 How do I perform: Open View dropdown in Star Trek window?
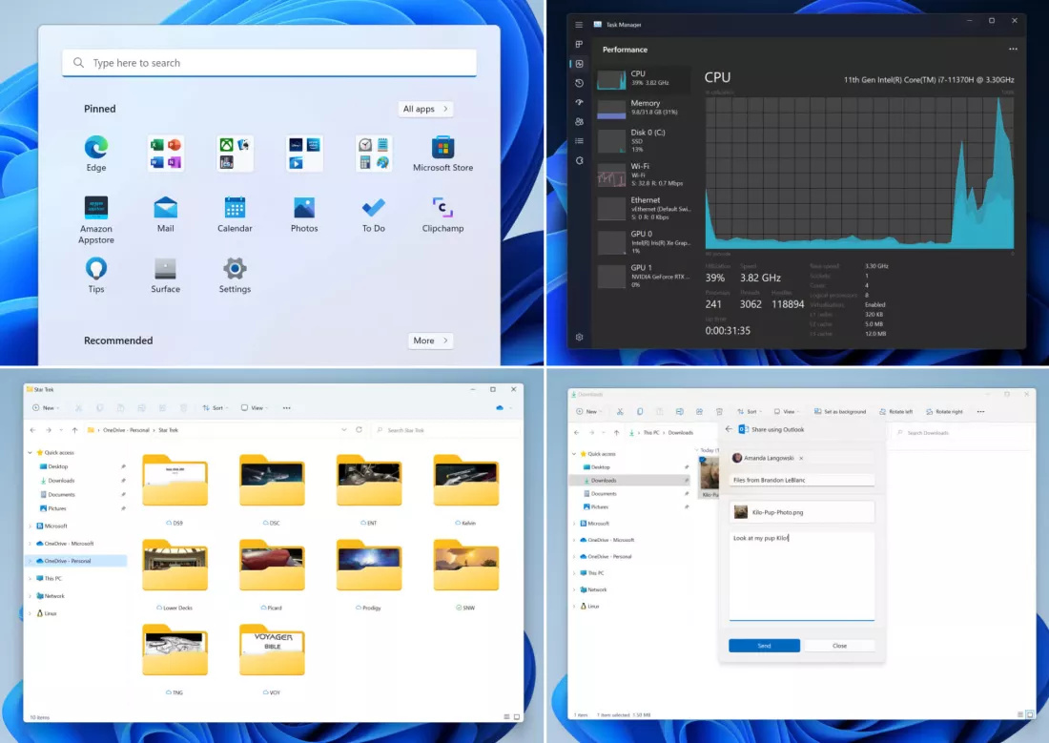[255, 407]
